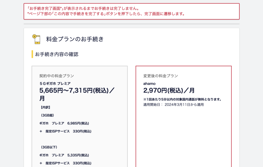Click the (3GB以下) tier label

click(48, 147)
